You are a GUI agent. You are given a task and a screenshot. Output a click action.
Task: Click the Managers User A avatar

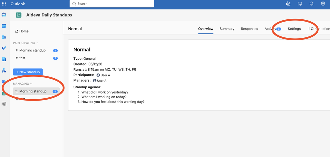(x=95, y=81)
